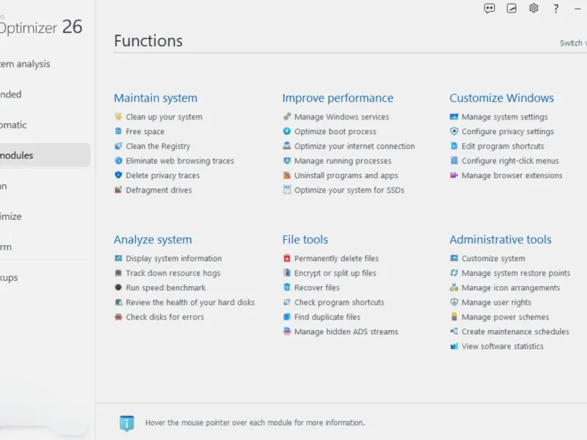The image size is (587, 440).
Task: Click the blue info icon in footer
Action: 127,422
